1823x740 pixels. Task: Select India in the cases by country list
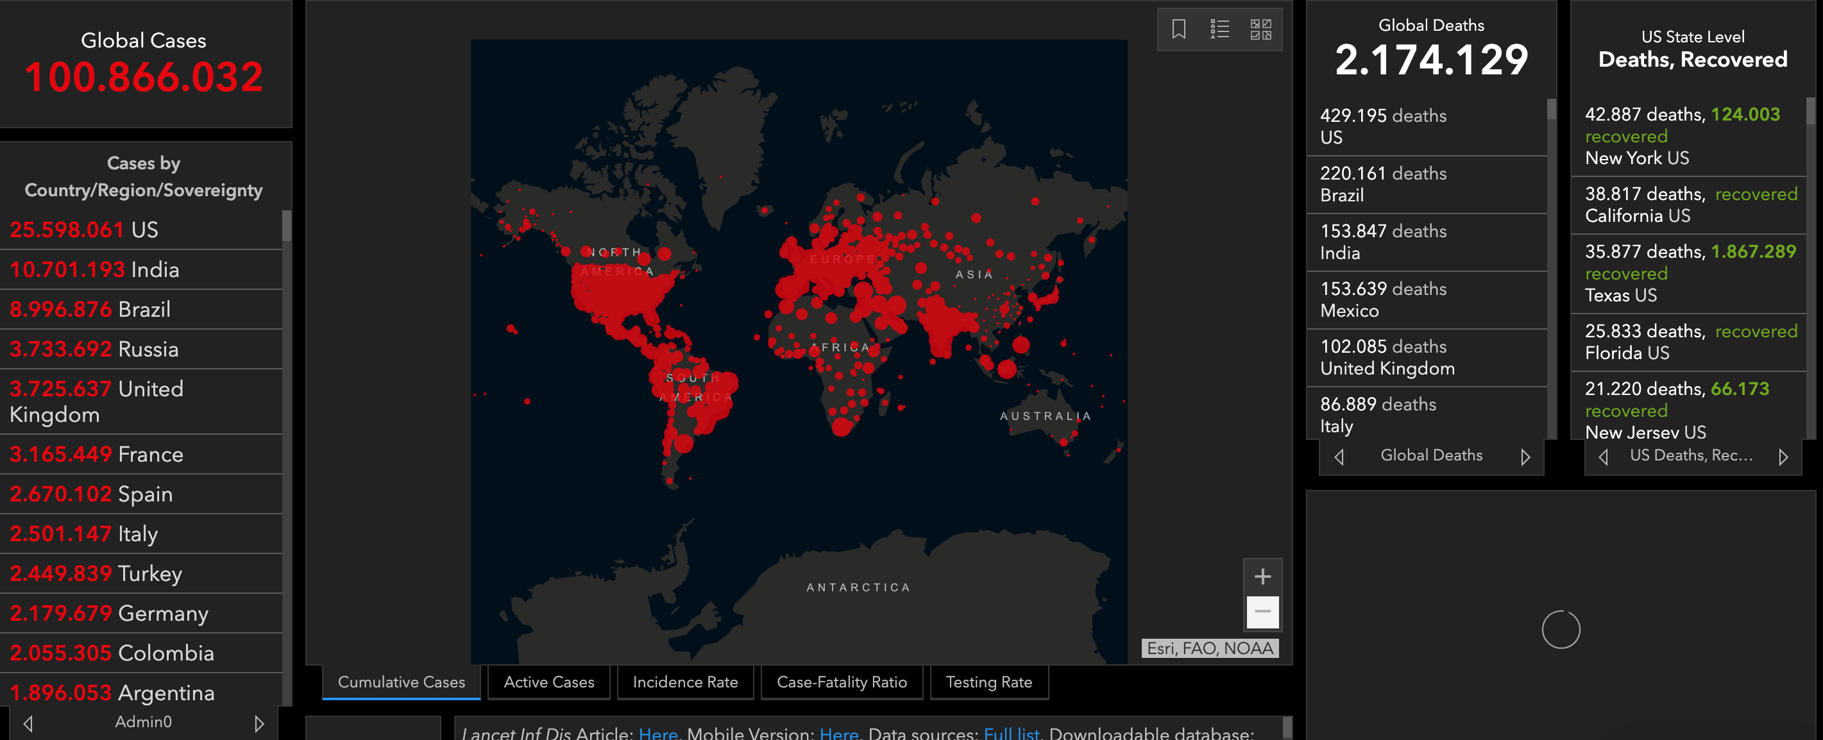[x=142, y=269]
